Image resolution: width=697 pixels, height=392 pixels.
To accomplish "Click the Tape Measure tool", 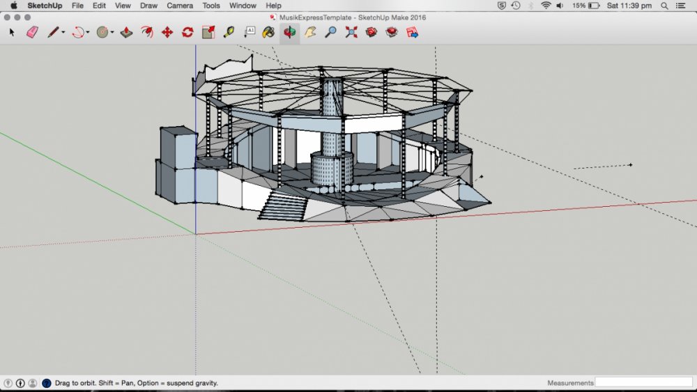I will pos(229,32).
